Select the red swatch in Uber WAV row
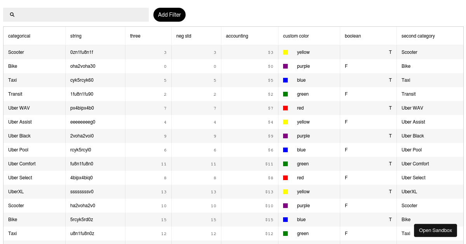Screen dimensions: 466x244 click(x=285, y=108)
